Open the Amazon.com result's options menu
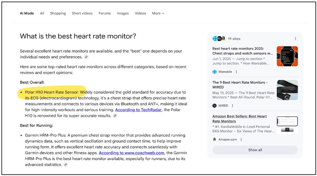The width and height of the screenshot is (317, 176). point(241,139)
